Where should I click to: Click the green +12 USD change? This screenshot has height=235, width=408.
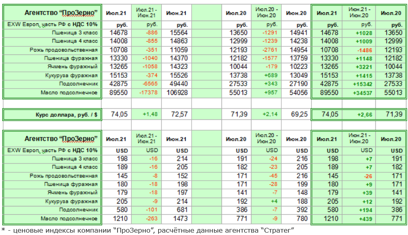368,202
